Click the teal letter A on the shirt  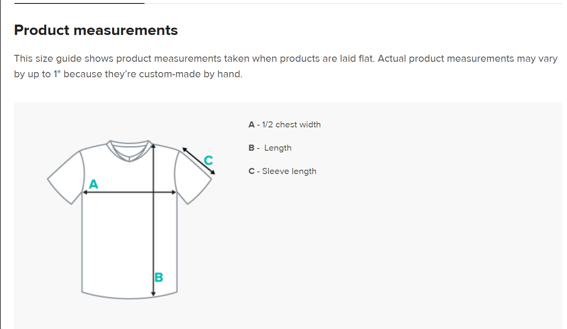point(93,184)
